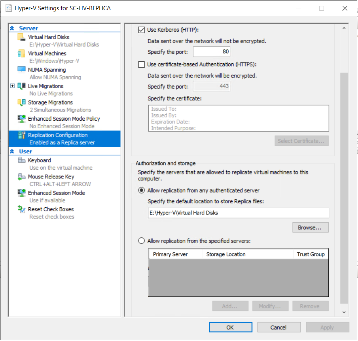Click the OK button
The image size is (358, 341).
(x=231, y=327)
